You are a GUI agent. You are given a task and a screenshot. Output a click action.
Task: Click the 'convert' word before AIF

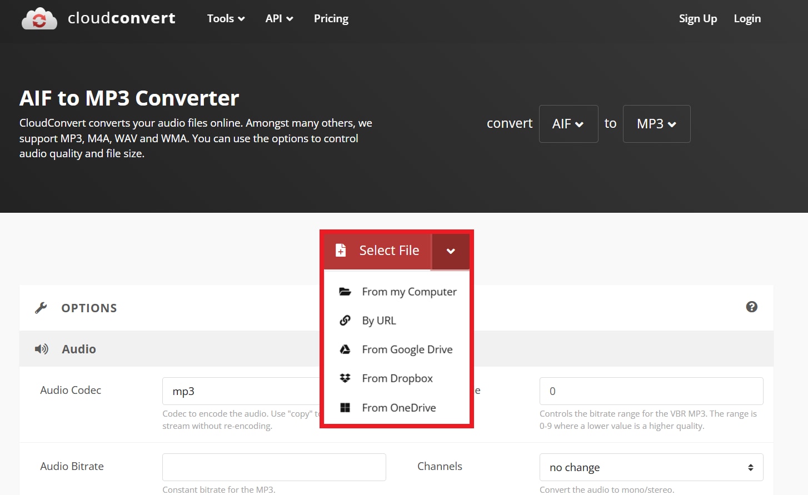(510, 123)
